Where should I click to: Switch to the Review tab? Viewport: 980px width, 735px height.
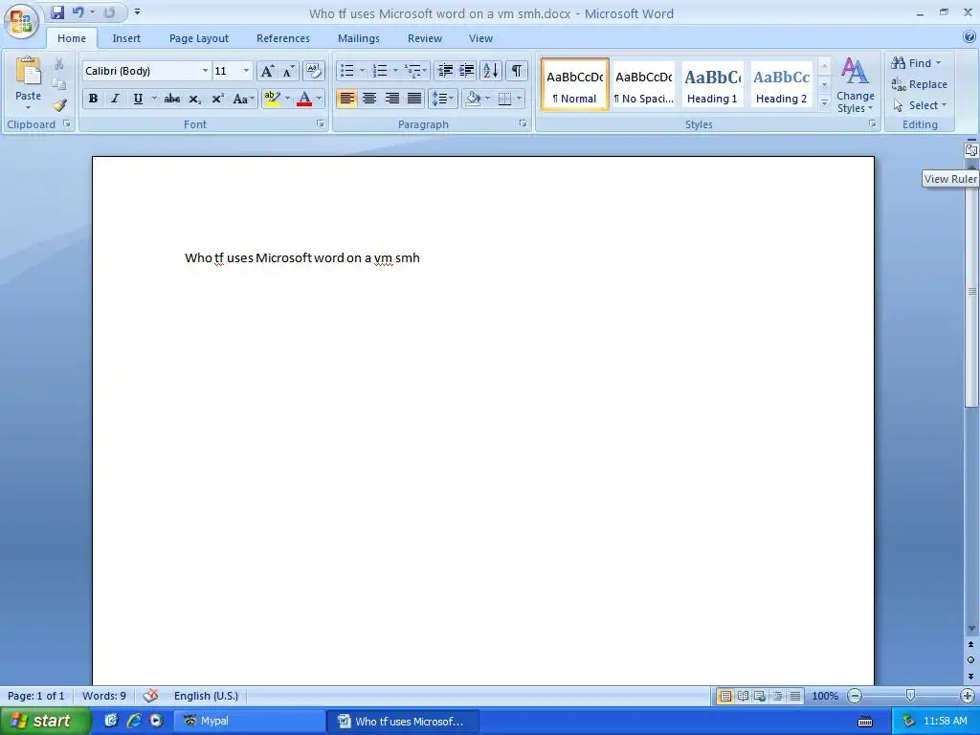point(425,38)
